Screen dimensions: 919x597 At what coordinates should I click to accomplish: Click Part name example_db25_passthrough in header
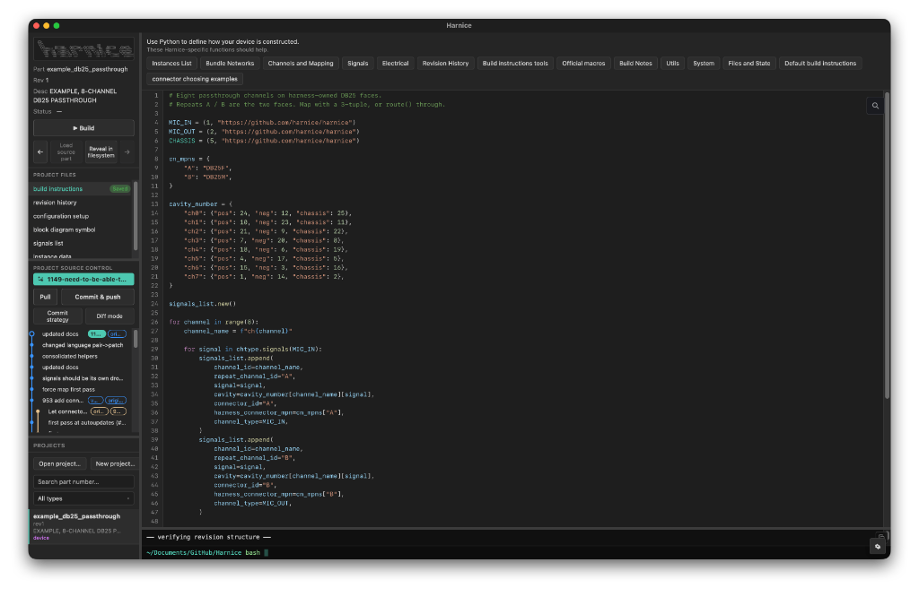(x=87, y=70)
